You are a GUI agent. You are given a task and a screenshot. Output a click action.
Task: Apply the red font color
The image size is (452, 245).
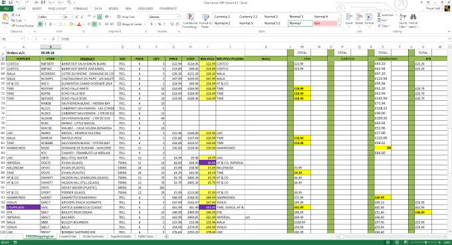tap(79, 24)
